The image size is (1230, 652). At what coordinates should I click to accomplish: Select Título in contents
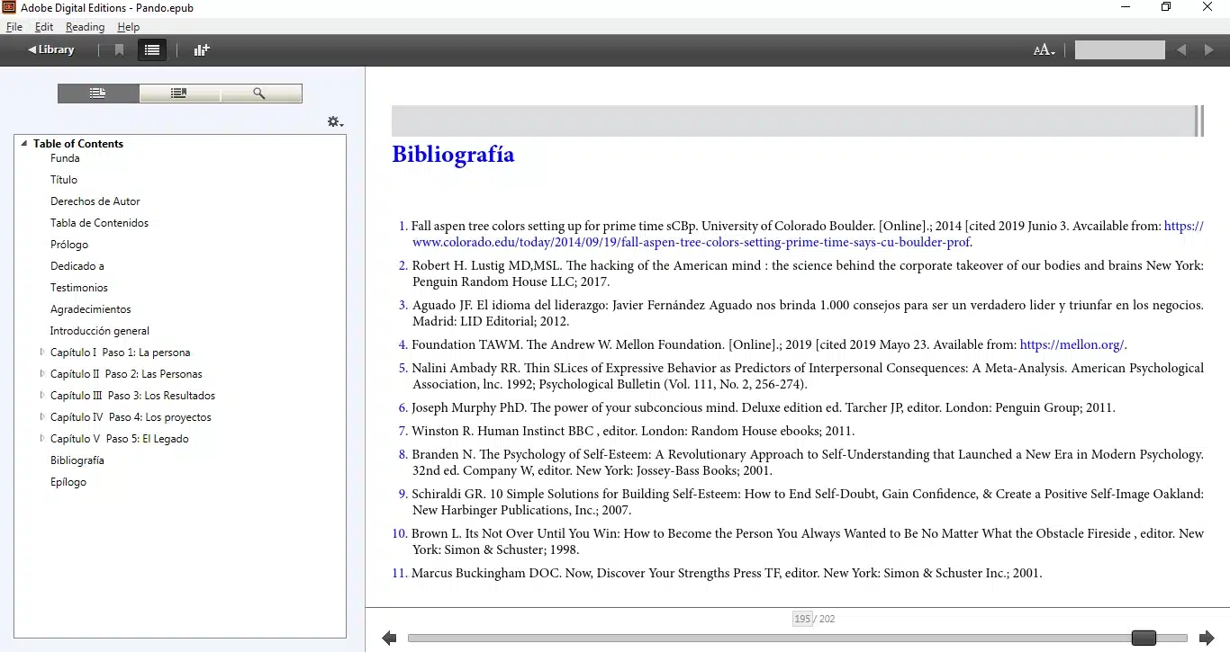point(64,180)
